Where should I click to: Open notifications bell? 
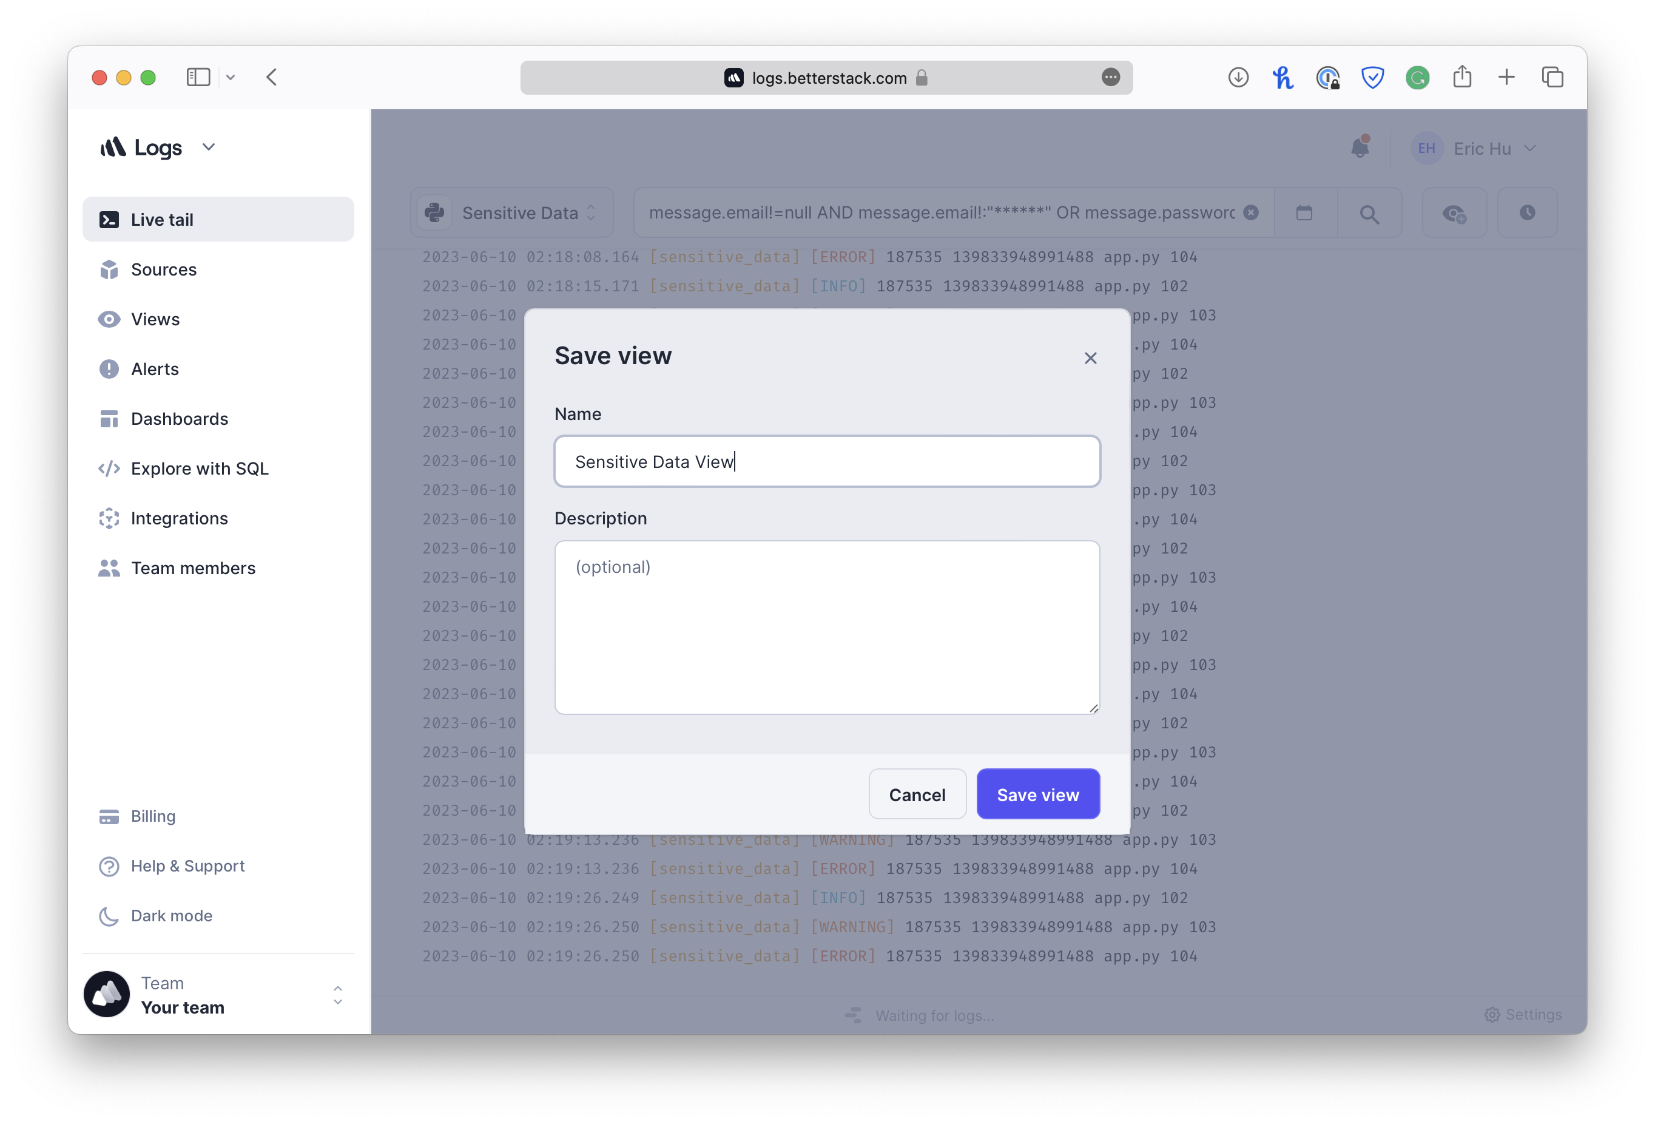pos(1360,147)
